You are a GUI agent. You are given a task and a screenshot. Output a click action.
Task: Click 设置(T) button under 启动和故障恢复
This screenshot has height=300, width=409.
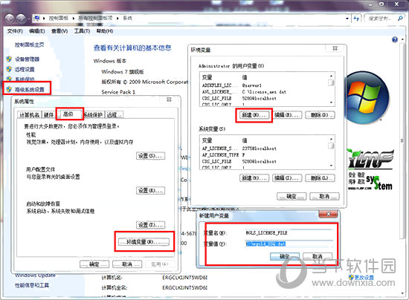pyautogui.click(x=151, y=225)
